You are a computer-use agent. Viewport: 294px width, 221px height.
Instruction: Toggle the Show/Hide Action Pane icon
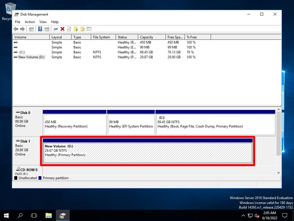[x=47, y=29]
